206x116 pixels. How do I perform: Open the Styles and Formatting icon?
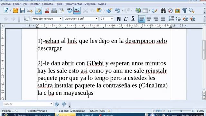click(26, 19)
